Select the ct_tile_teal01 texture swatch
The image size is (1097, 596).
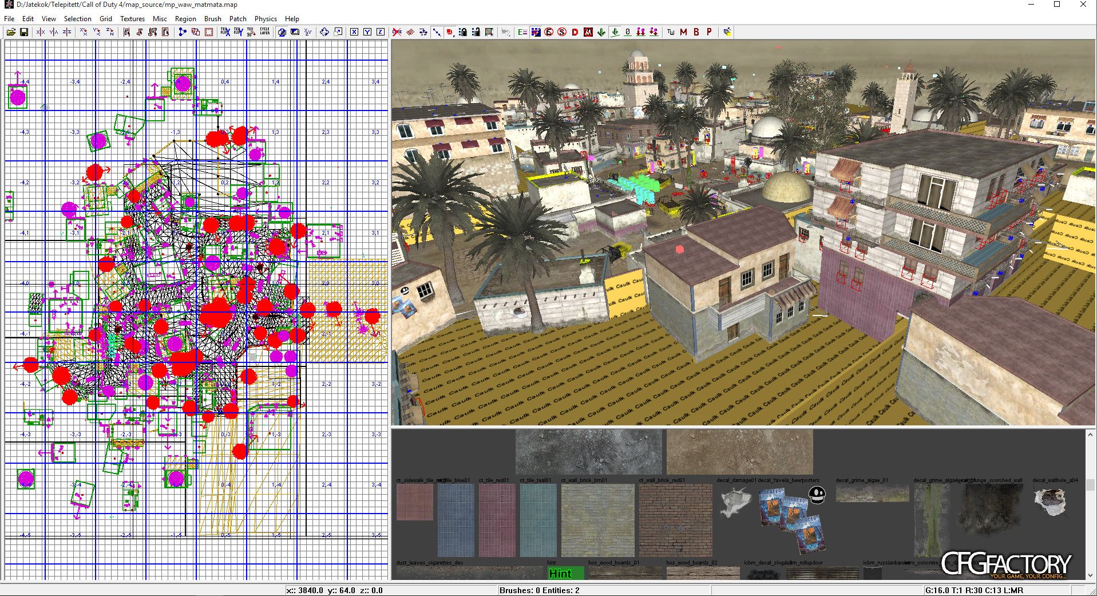click(x=538, y=520)
